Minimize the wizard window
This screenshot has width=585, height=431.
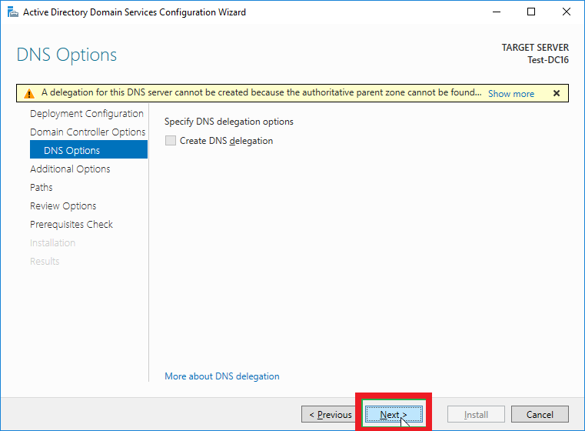tap(497, 12)
